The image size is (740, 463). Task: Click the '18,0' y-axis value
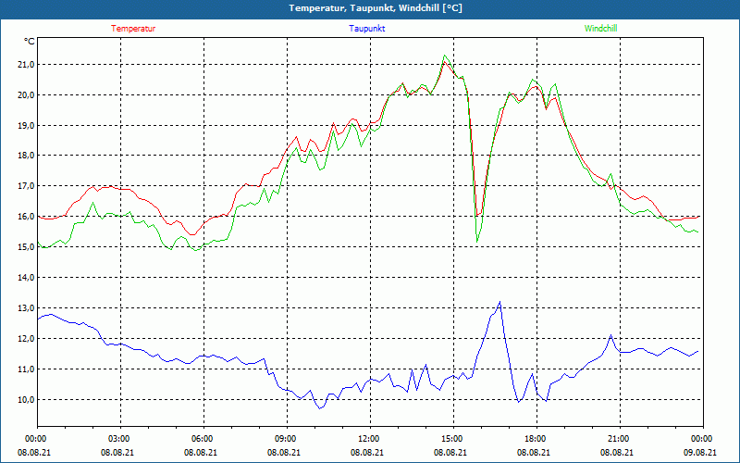(x=27, y=156)
